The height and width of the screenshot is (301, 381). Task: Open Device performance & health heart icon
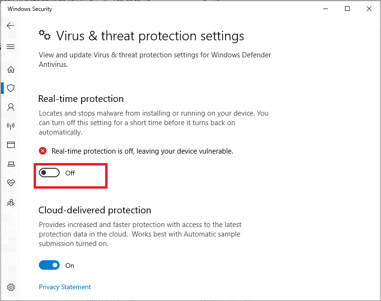tap(11, 182)
